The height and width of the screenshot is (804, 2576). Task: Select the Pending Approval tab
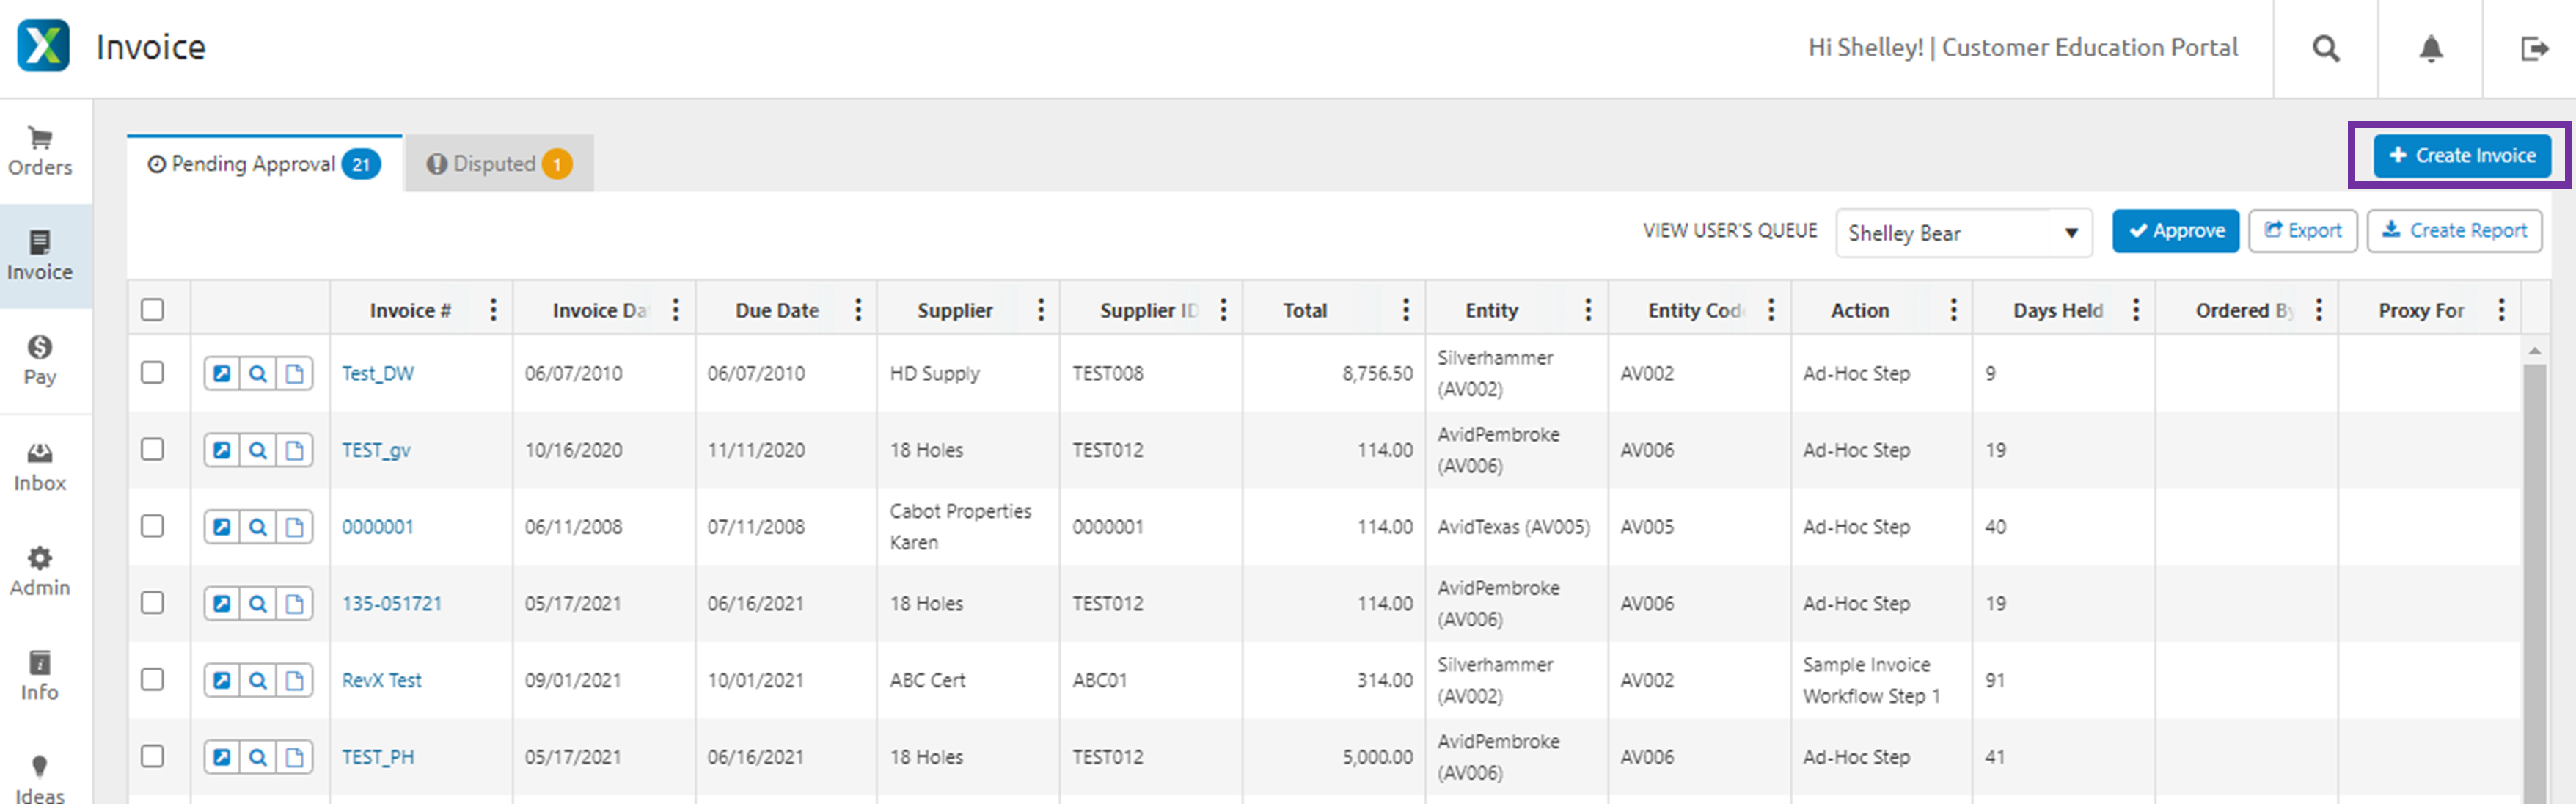pos(263,163)
